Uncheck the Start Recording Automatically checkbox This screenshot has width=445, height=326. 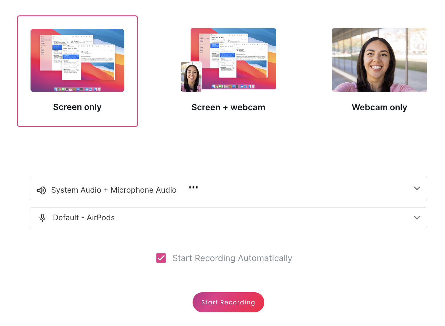tap(161, 258)
